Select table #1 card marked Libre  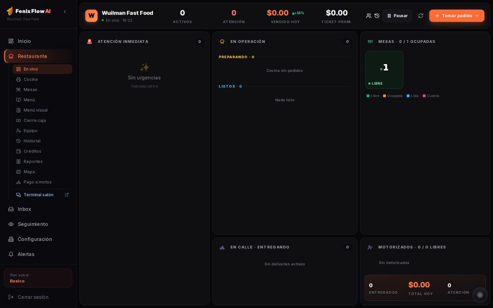tap(384, 70)
